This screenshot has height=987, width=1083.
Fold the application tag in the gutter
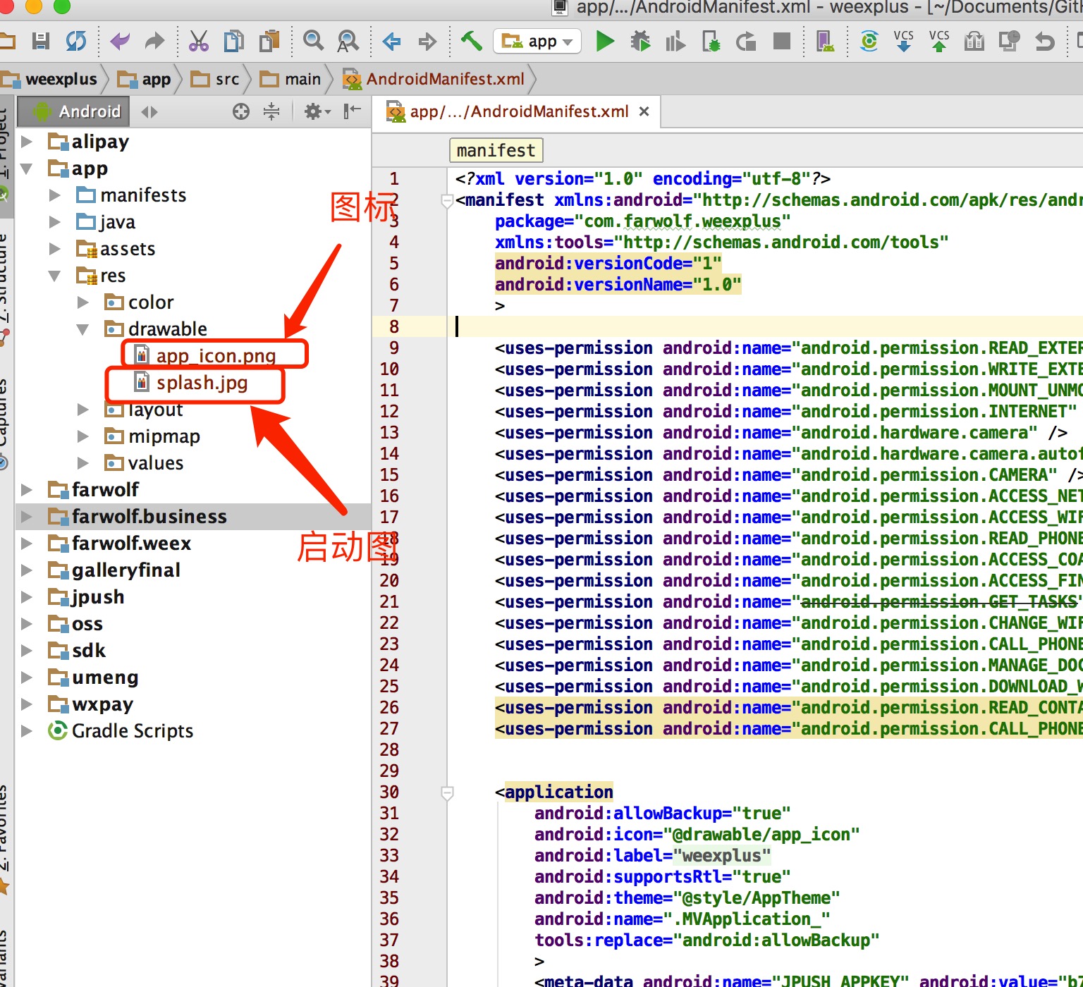447,792
